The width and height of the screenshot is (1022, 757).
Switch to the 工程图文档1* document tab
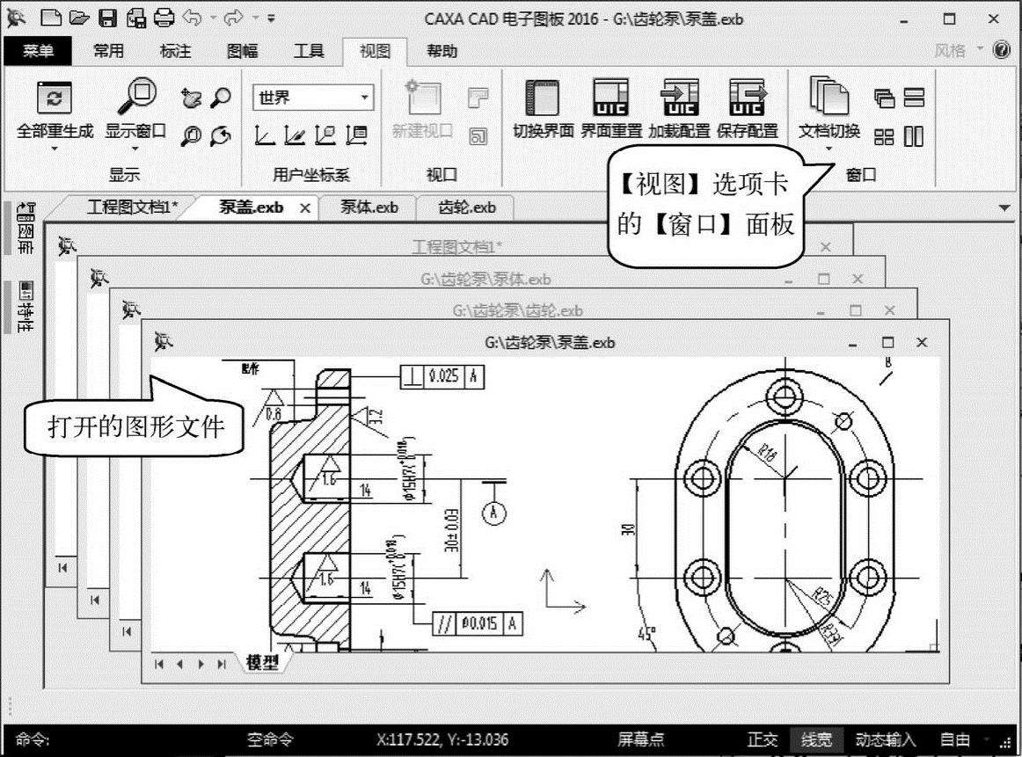click(x=132, y=207)
